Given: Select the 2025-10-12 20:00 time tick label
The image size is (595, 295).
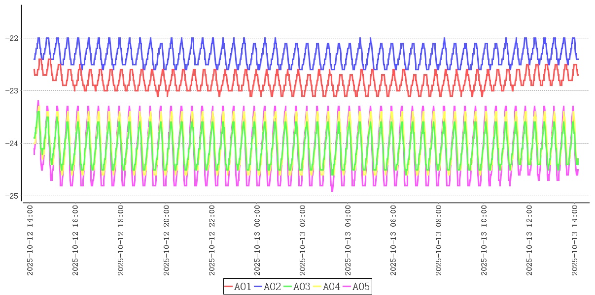Looking at the screenshot, I should (x=167, y=240).
